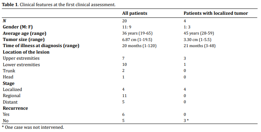Click the Gender (M: F) row label

point(18,27)
